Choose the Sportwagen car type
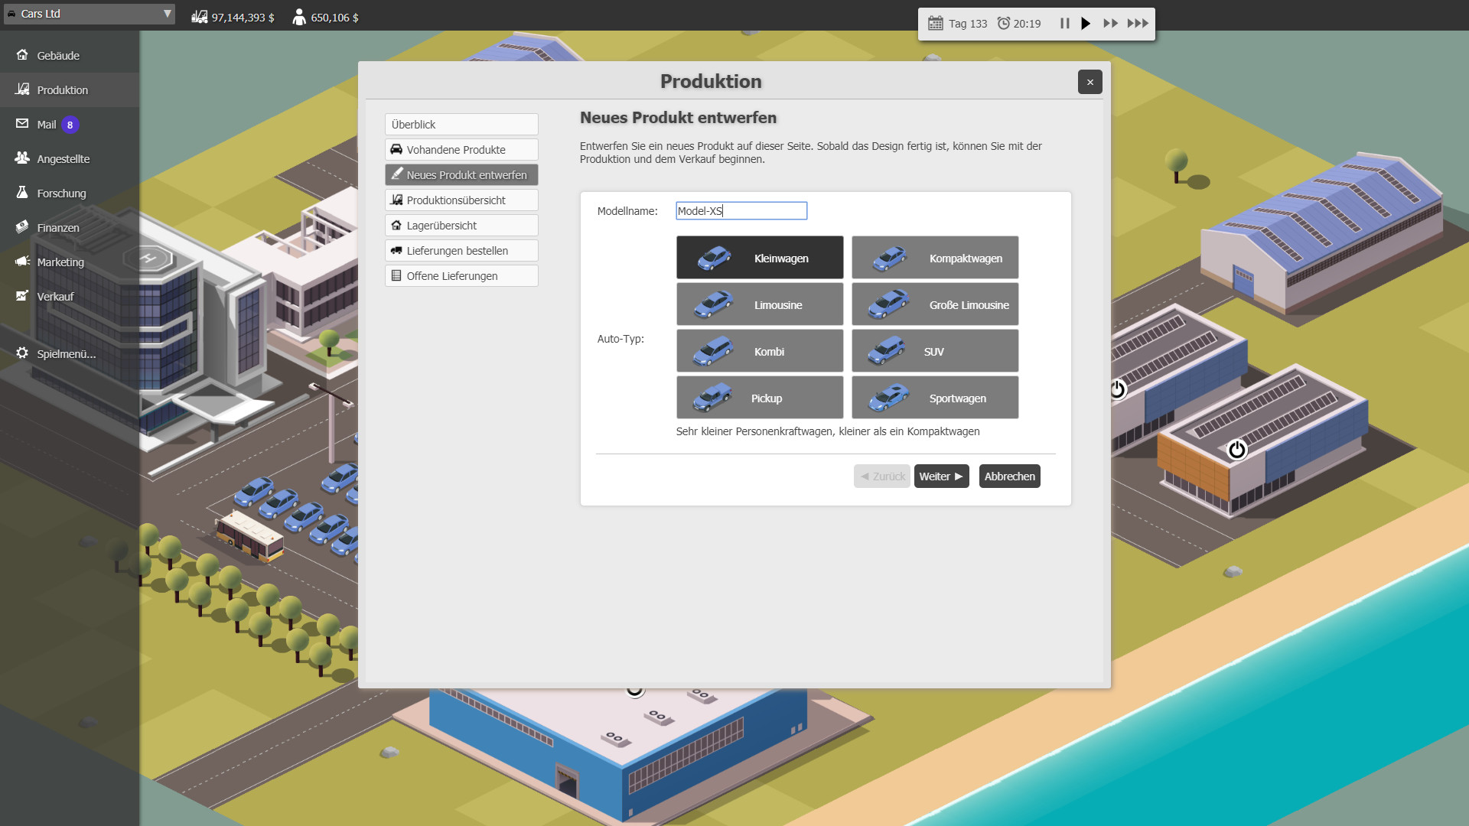 [934, 398]
